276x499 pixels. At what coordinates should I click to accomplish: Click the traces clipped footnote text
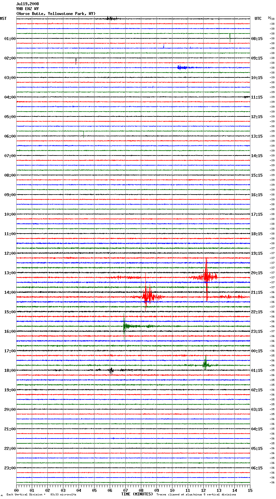[x=196, y=494]
